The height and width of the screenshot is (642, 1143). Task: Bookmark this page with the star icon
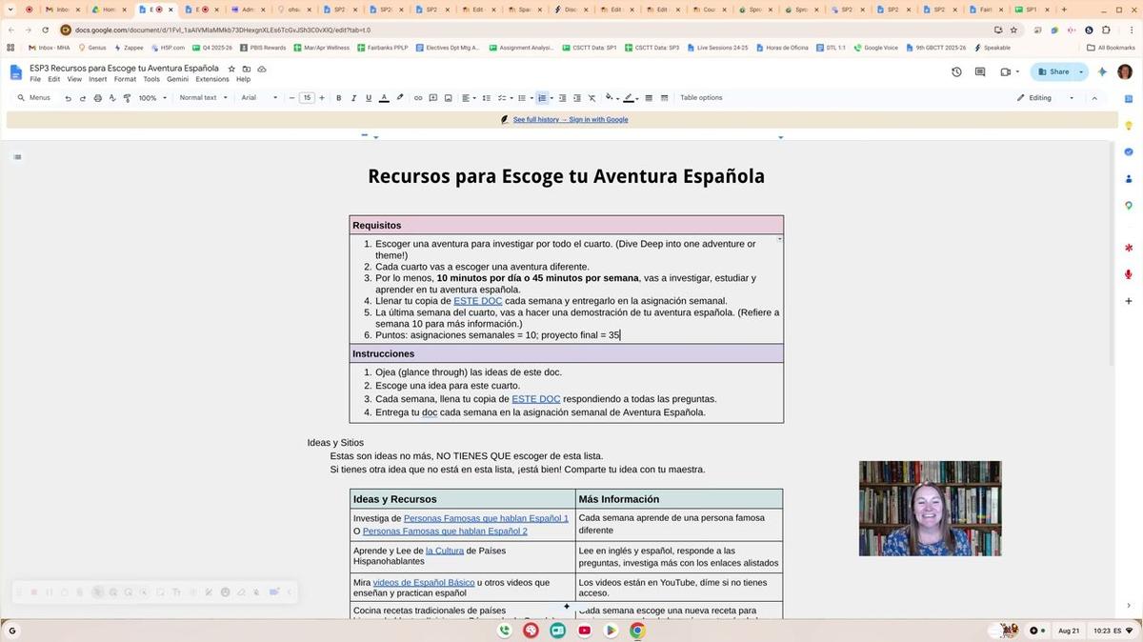pyautogui.click(x=1013, y=30)
